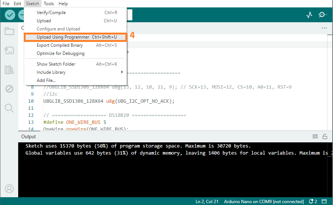333x205 pixels.
Task: Toggle the bottom panel from status bar
Action: tap(324, 202)
